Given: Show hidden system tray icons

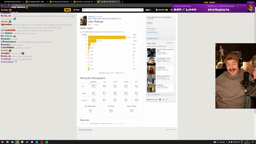Looking at the screenshot, I should pyautogui.click(x=227, y=142).
